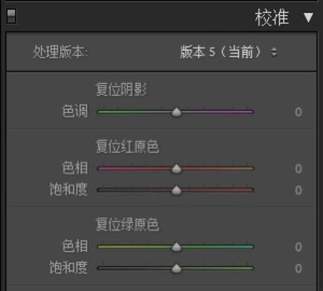Click the green primary 色相 slider handle
This screenshot has width=323, height=291.
click(x=176, y=247)
